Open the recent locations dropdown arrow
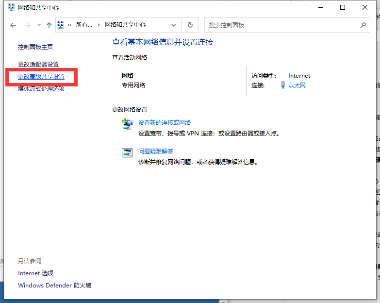 [x=39, y=25]
